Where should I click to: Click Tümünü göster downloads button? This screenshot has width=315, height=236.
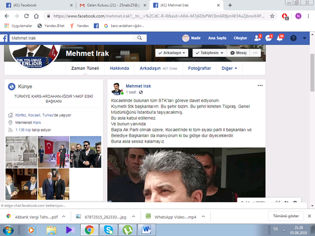pos(286,216)
